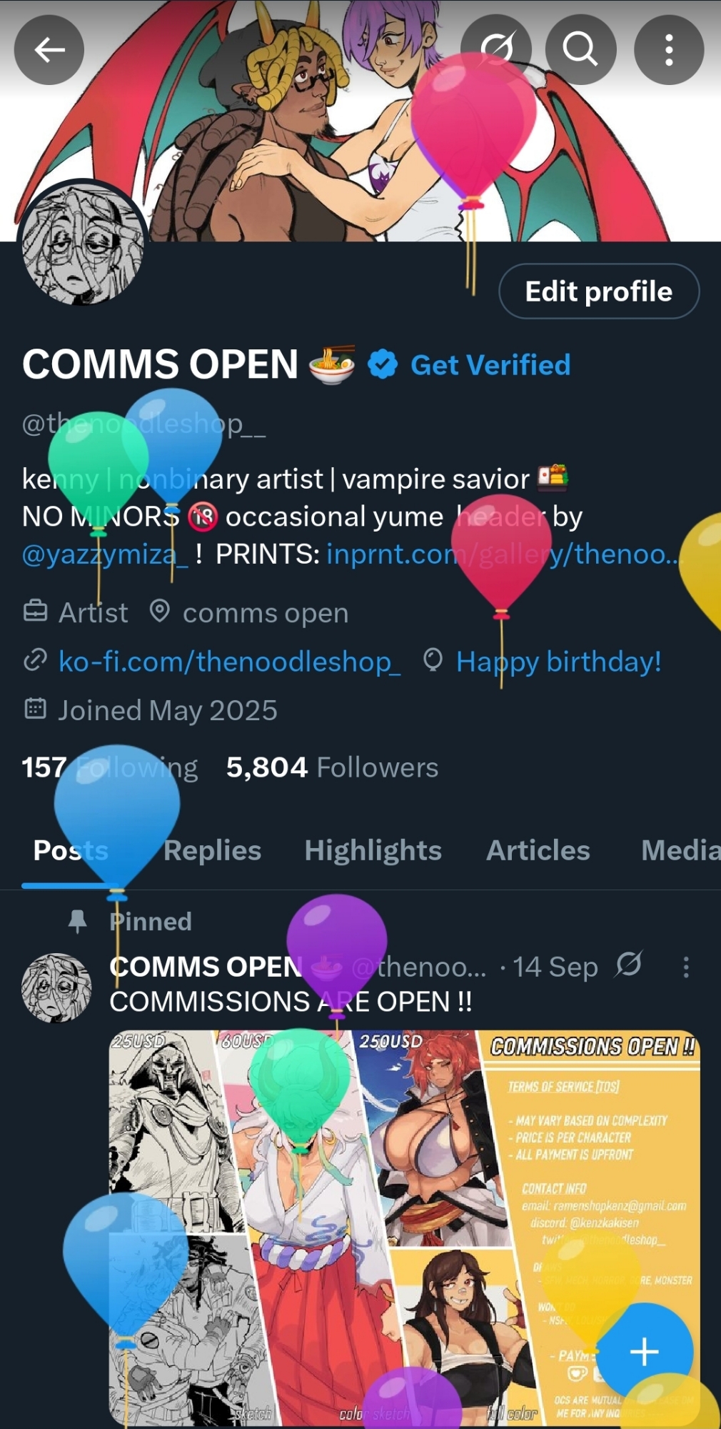Image resolution: width=721 pixels, height=1429 pixels.
Task: Open the @yazzymiza_ mention link
Action: [106, 554]
